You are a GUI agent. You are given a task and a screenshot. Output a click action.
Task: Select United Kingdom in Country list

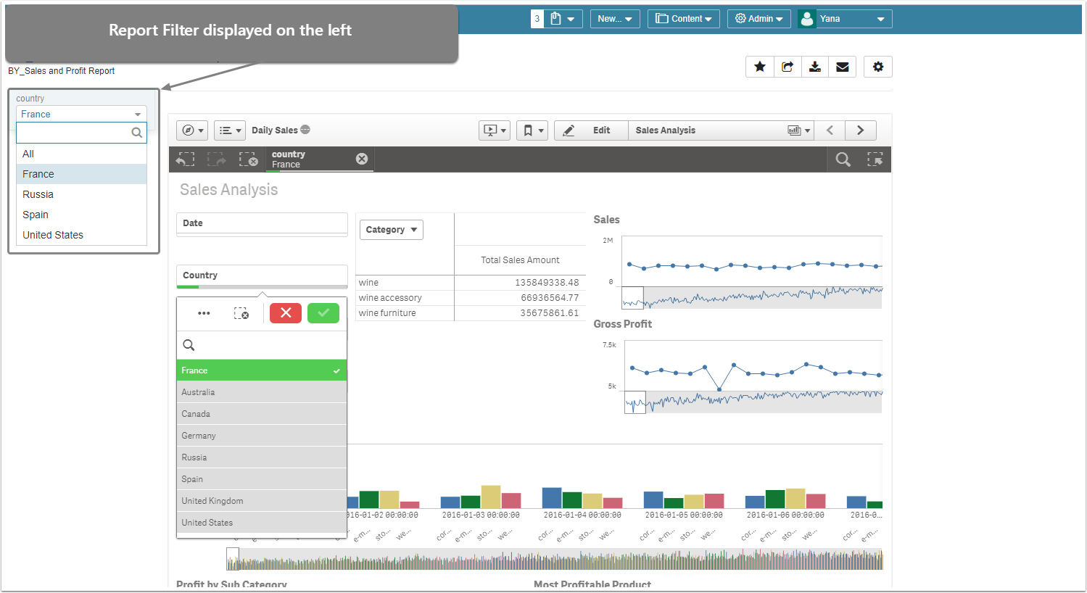pyautogui.click(x=261, y=501)
